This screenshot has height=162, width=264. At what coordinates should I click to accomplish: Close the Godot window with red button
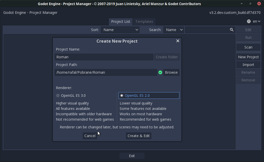(x=259, y=4)
